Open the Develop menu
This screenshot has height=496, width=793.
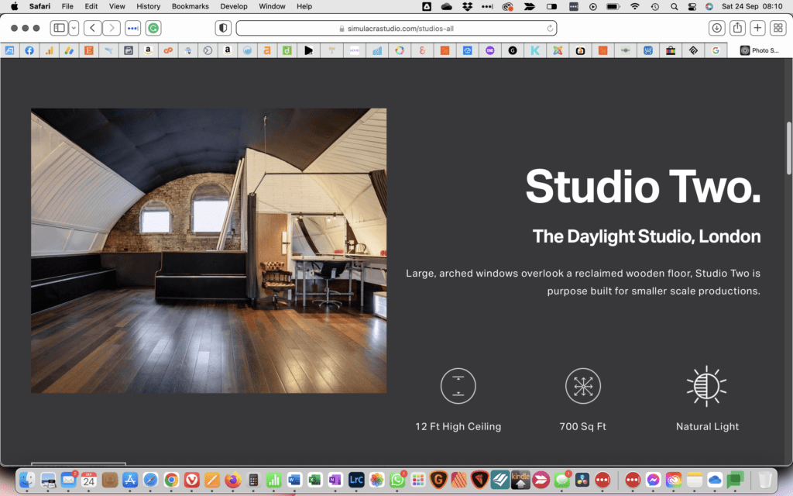234,6
